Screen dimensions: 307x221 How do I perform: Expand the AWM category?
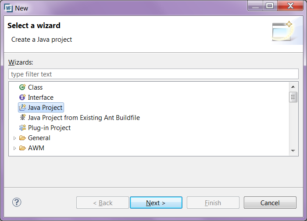coord(14,148)
